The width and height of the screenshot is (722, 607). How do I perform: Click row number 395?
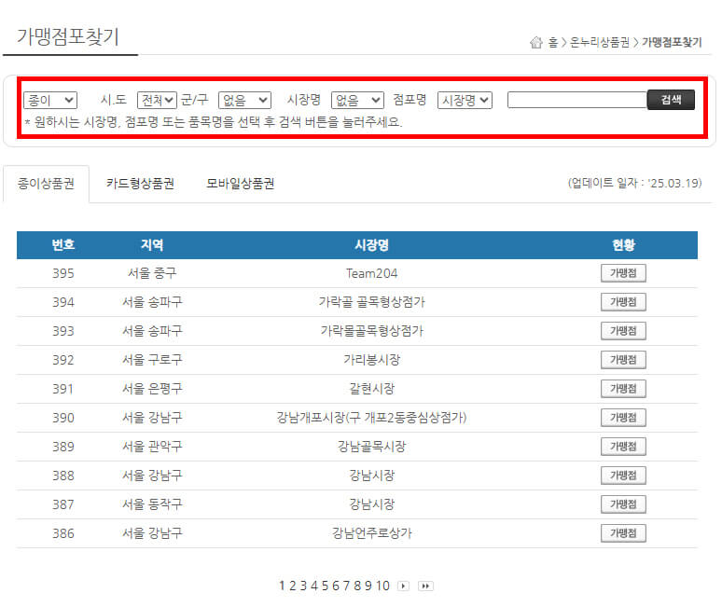coord(63,273)
